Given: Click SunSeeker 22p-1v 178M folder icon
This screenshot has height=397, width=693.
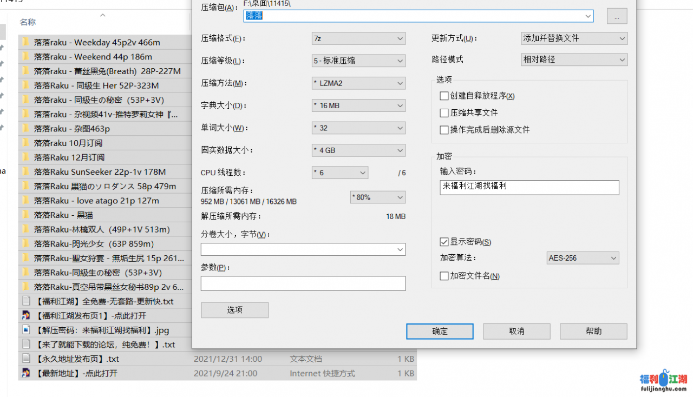Looking at the screenshot, I should tap(25, 172).
